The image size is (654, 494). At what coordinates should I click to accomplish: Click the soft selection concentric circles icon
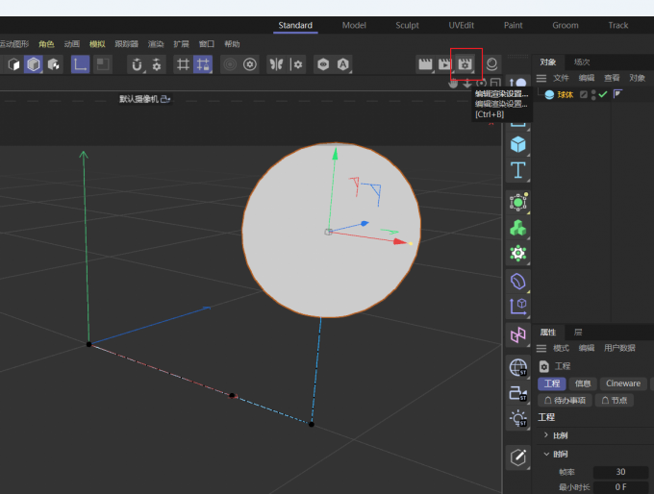[x=230, y=64]
